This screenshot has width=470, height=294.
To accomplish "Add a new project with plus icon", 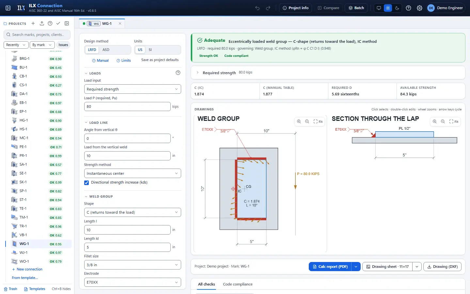I will (x=33, y=24).
